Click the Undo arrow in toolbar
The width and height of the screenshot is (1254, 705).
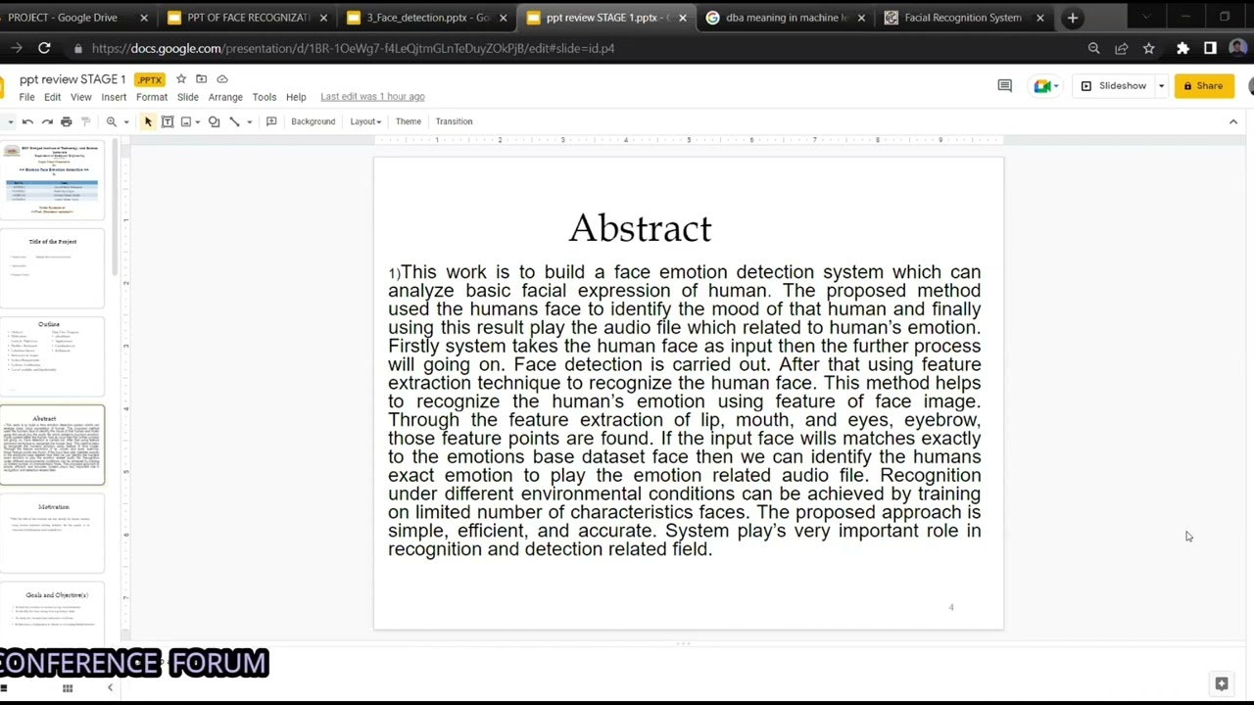[27, 121]
